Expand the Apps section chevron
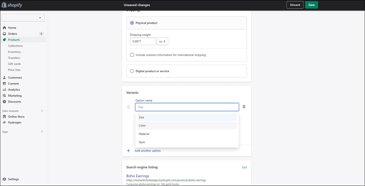The width and height of the screenshot is (365, 186). (42, 132)
